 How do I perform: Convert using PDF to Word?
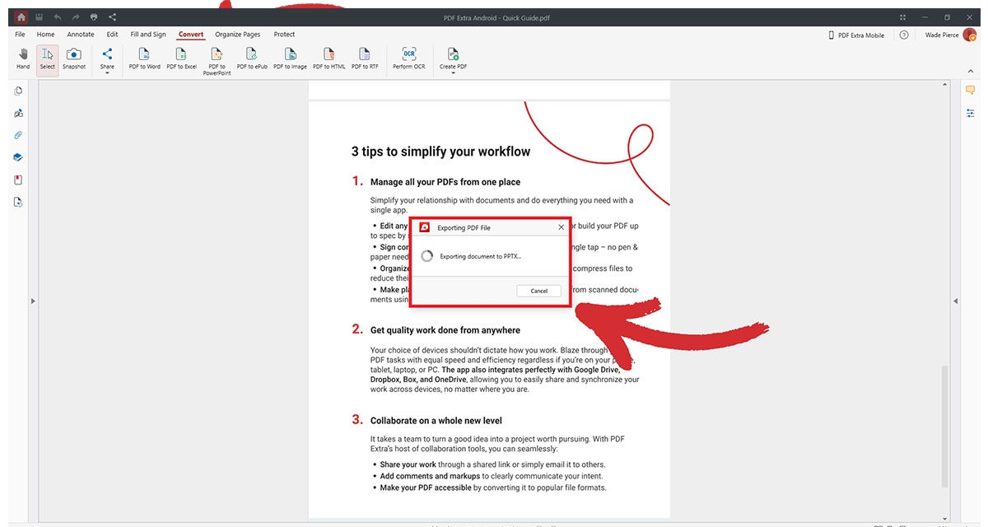coord(145,59)
